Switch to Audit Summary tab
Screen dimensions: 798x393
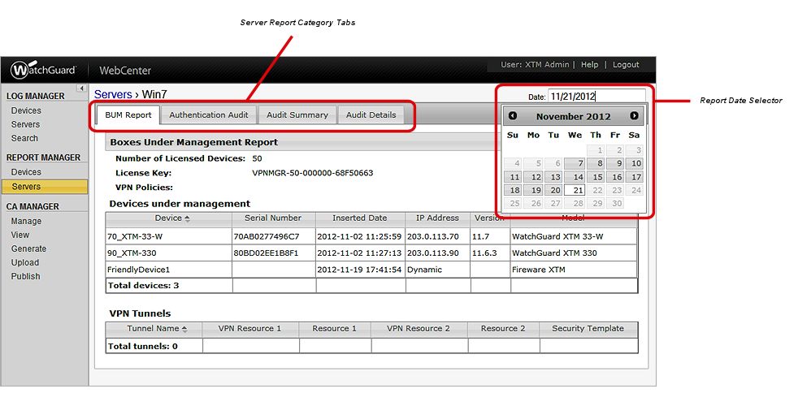(297, 115)
